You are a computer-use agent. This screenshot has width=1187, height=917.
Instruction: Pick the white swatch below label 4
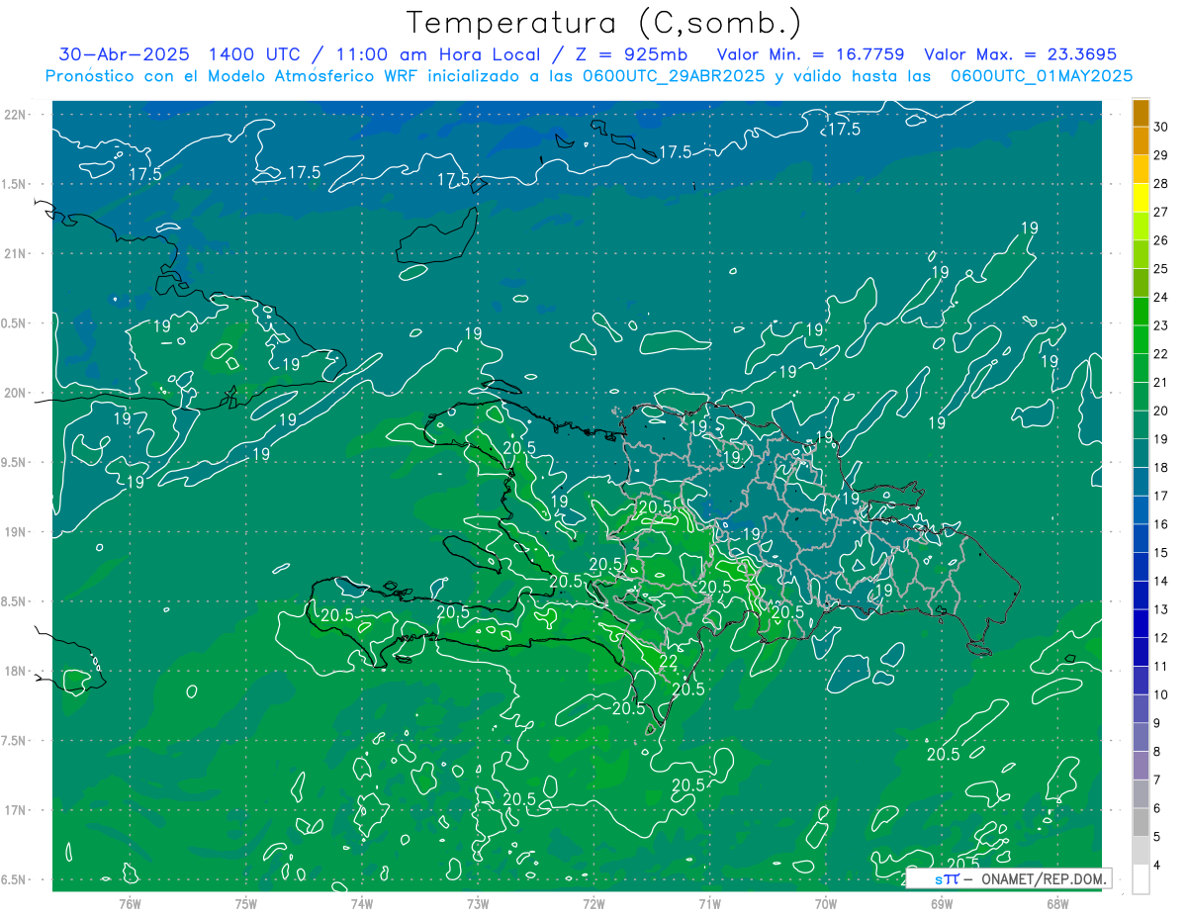(x=1141, y=879)
